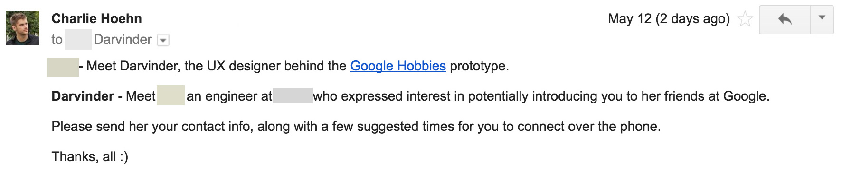Reply using the arrow button

point(785,19)
